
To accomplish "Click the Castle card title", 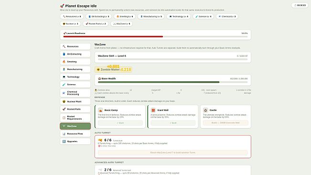I will coord(213,110).
